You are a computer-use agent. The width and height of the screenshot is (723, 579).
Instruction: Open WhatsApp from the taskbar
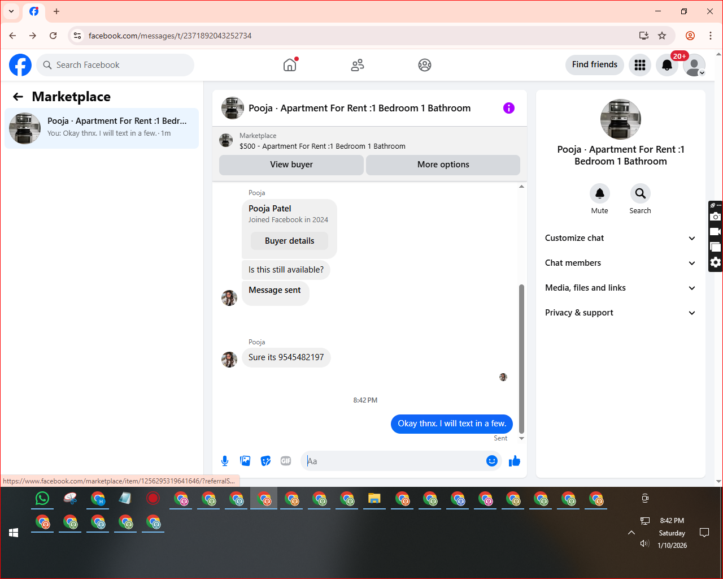(x=42, y=498)
